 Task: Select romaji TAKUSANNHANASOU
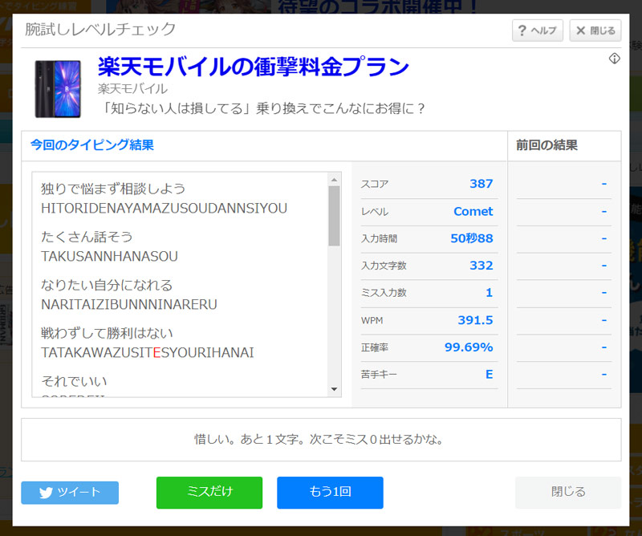(x=109, y=256)
